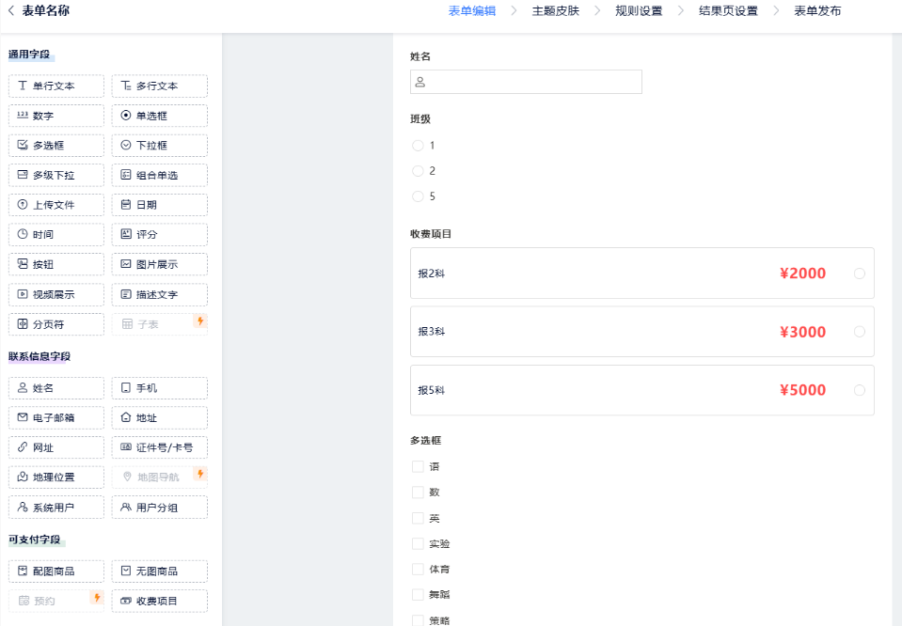This screenshot has width=902, height=626.
Task: Insert the 图片展示 image field icon
Action: tap(126, 264)
